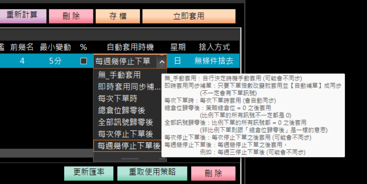Collapse the 自動套用時機 dropdown arrow
Image resolution: width=367 pixels, height=184 pixels.
point(161,61)
